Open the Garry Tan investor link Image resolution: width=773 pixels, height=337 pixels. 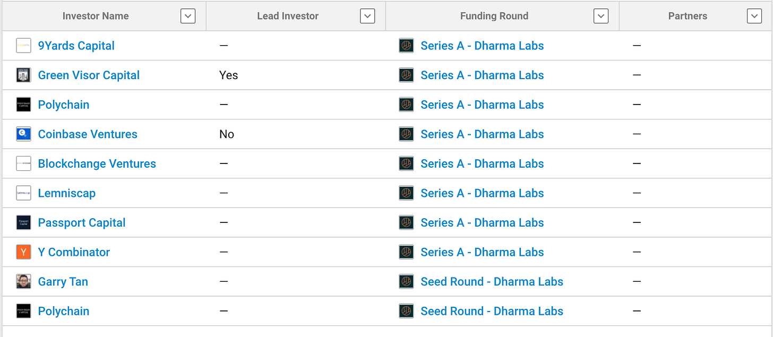pos(63,282)
